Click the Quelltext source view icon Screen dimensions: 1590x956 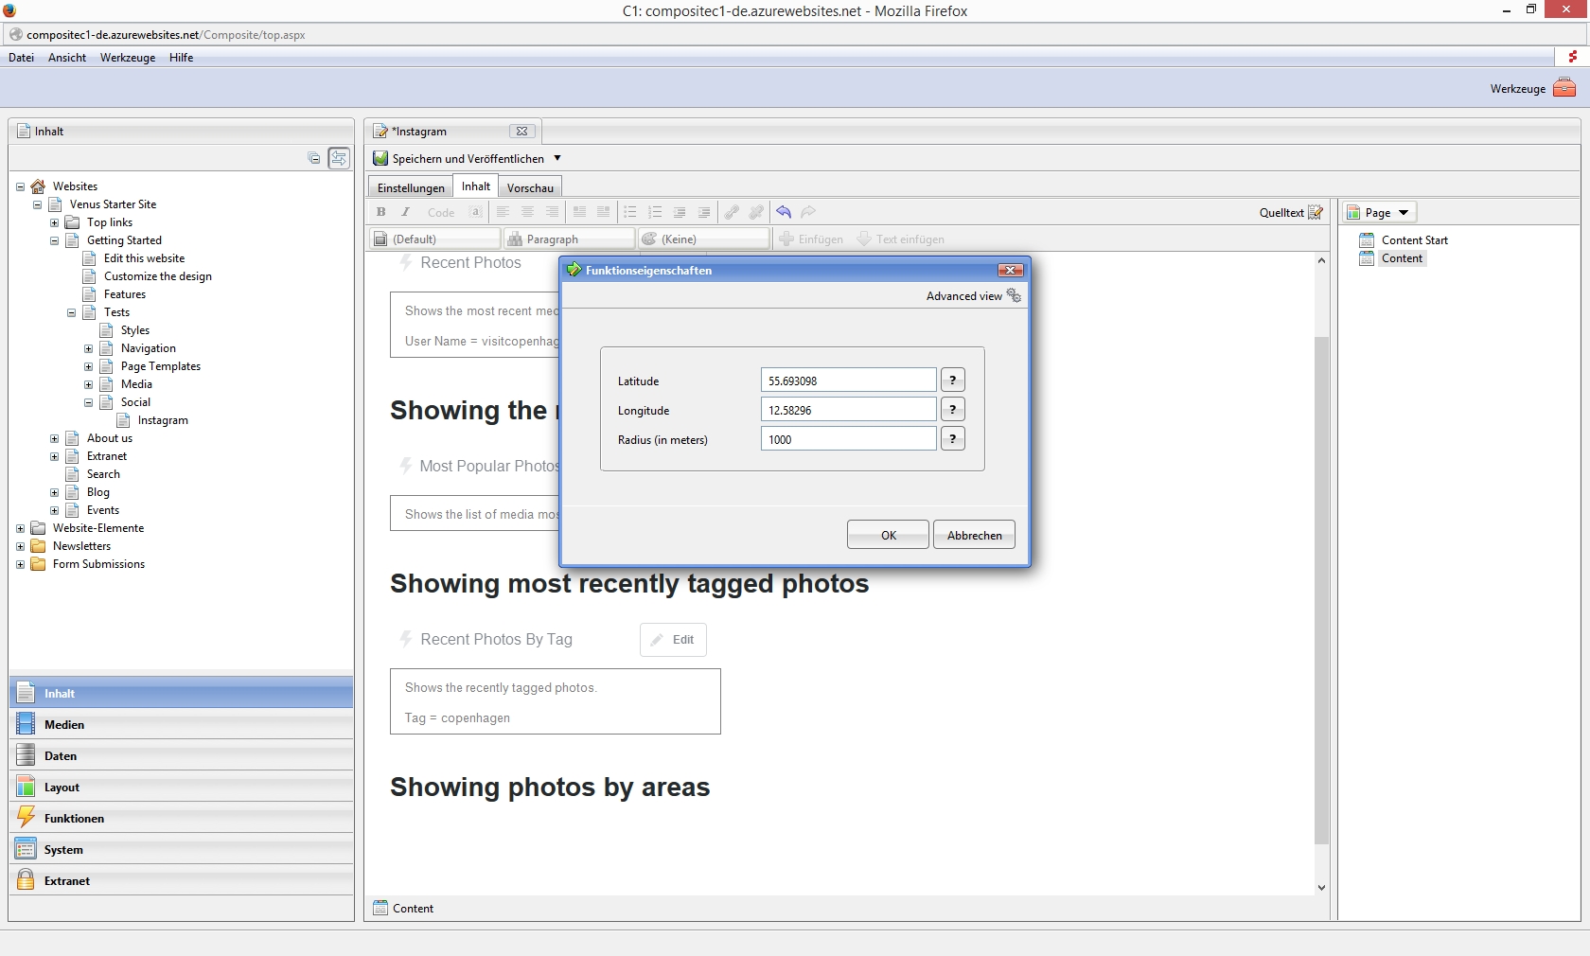(x=1315, y=213)
